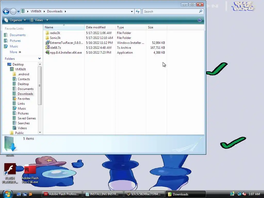This screenshot has width=264, height=198.
Task: Select Favorites in the folder tree
Action: point(24,99)
